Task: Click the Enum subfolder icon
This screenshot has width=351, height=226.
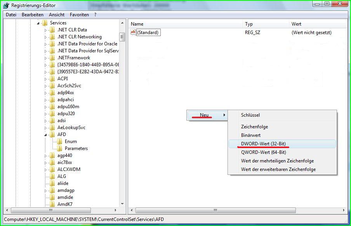Action: (x=59, y=141)
